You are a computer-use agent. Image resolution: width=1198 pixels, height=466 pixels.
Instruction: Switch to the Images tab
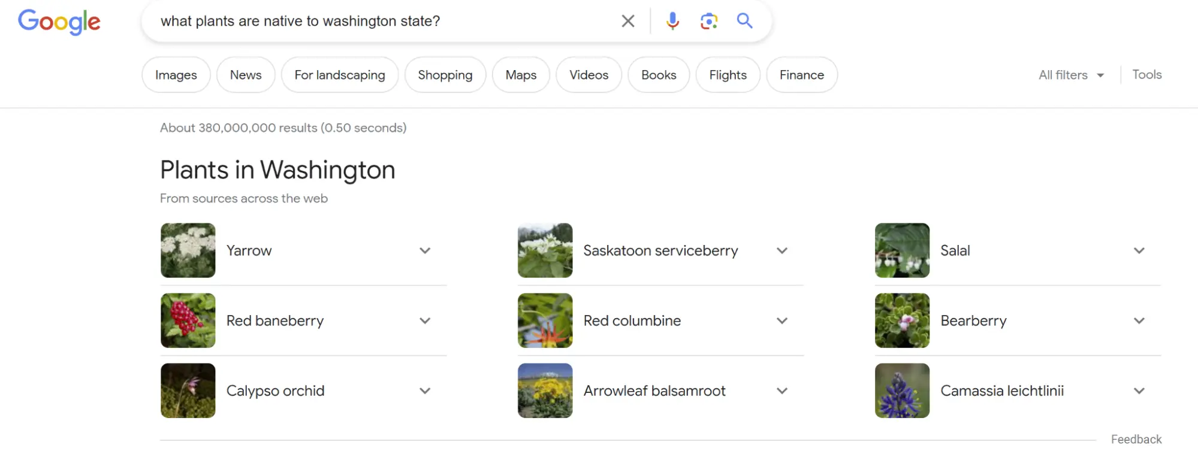176,75
